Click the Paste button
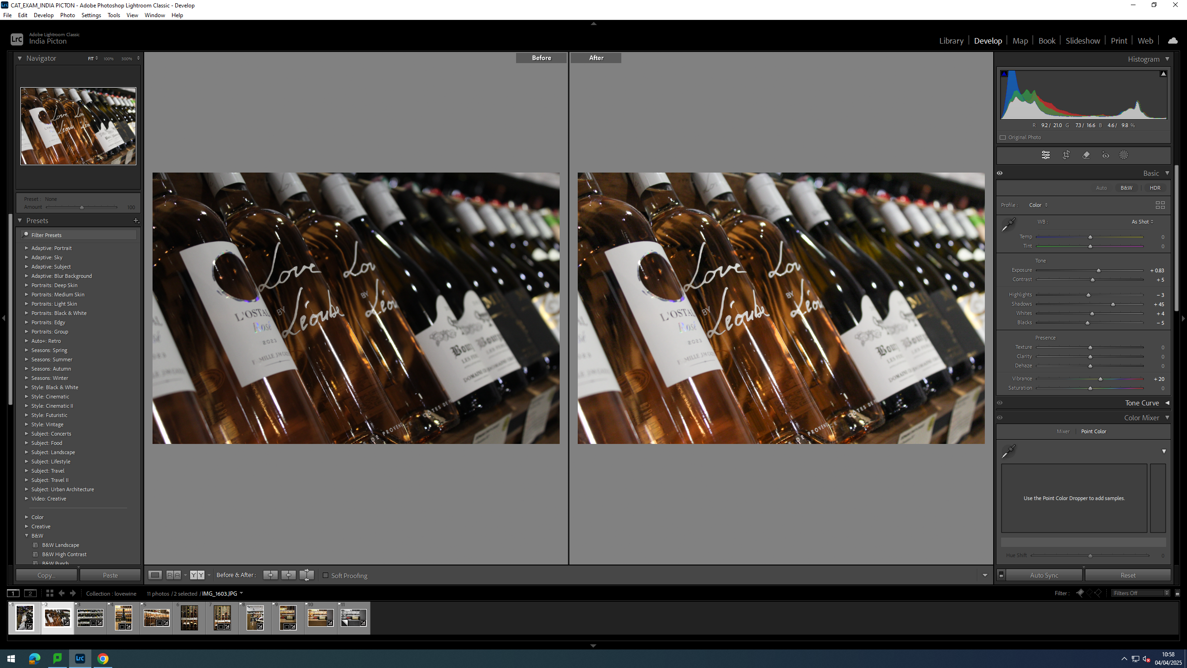This screenshot has height=668, width=1187. pyautogui.click(x=110, y=575)
